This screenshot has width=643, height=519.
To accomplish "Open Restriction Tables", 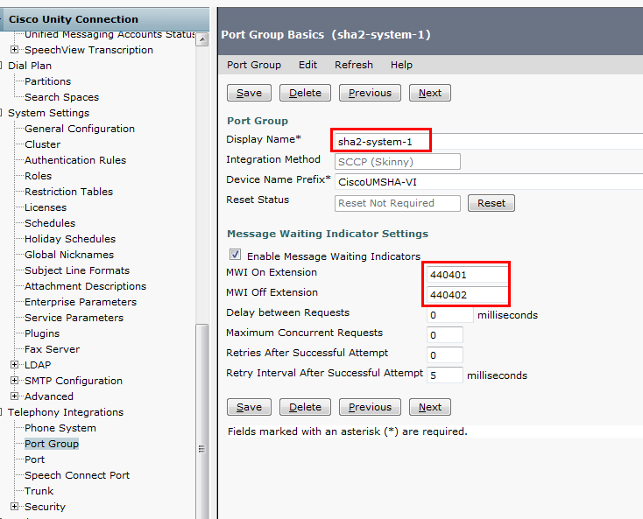I will click(68, 192).
